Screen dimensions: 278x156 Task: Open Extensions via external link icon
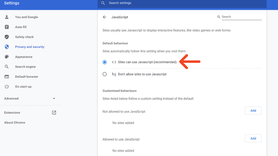pyautogui.click(x=54, y=112)
